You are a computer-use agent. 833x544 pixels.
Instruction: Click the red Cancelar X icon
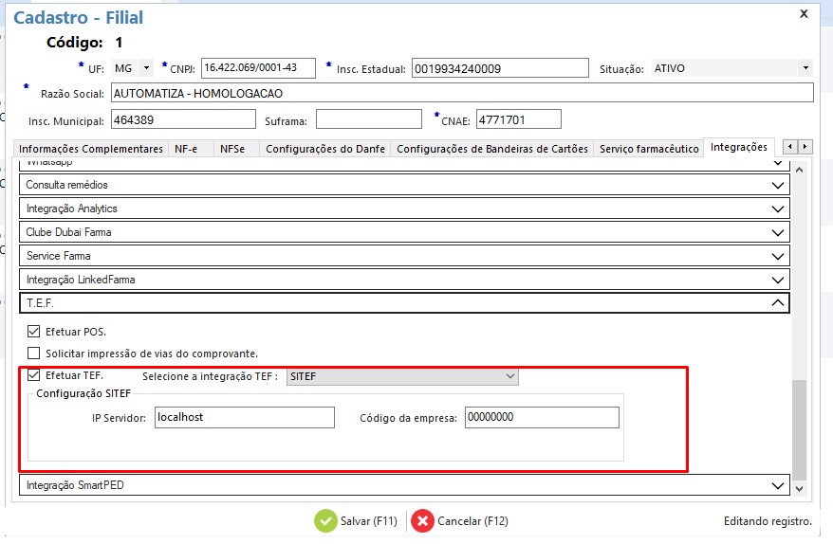[x=422, y=520]
